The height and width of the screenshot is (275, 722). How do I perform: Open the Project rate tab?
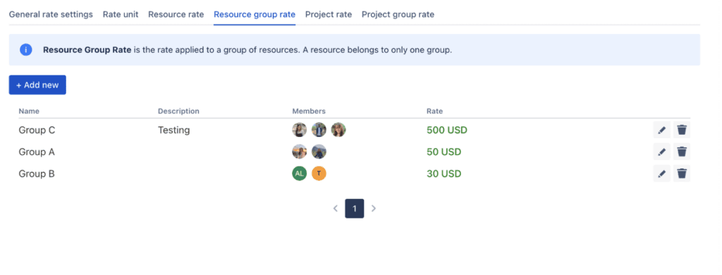(329, 14)
